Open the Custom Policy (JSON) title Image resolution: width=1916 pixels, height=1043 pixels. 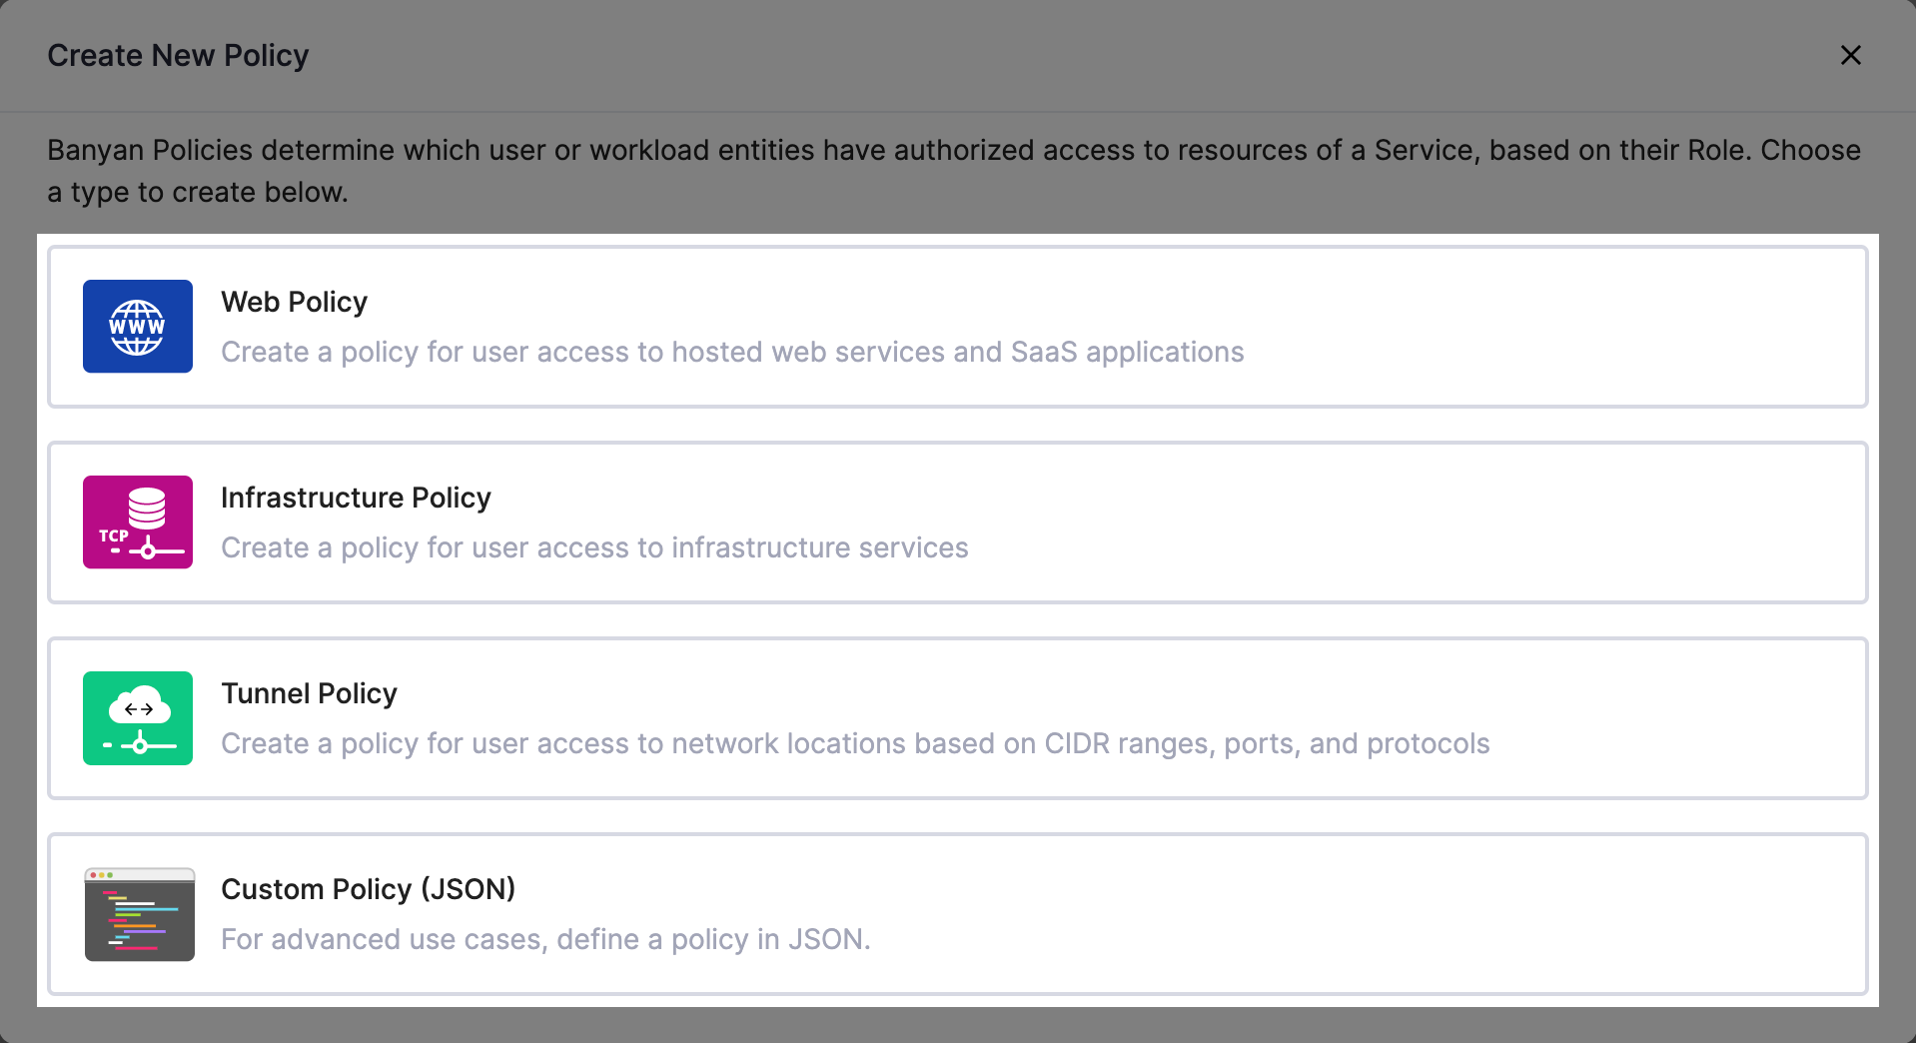[x=368, y=889]
